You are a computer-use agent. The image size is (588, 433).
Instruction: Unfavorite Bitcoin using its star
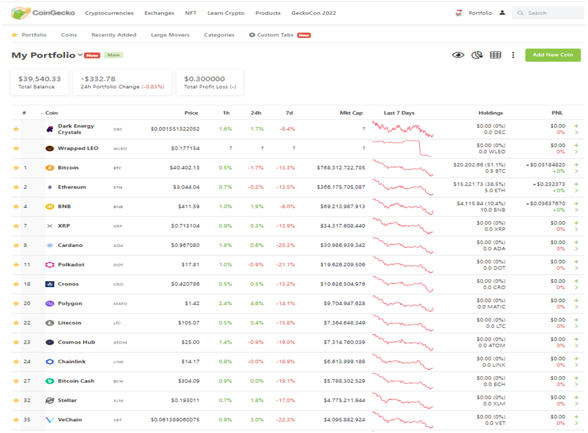(16, 168)
